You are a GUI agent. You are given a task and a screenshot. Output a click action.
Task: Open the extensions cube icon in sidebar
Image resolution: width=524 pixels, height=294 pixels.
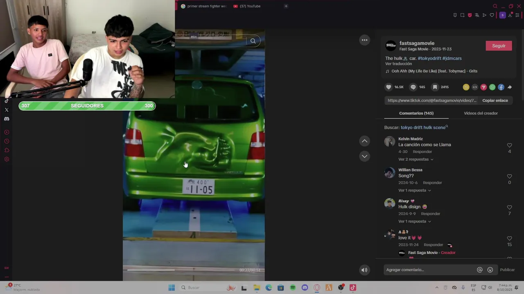pos(7,150)
